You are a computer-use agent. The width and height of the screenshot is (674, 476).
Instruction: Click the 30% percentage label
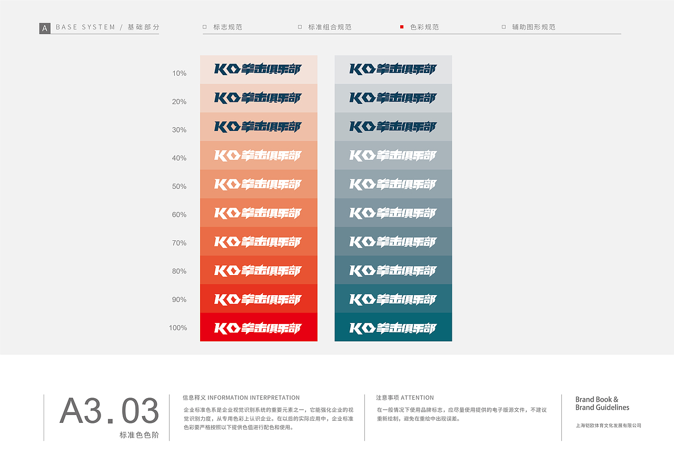point(180,130)
